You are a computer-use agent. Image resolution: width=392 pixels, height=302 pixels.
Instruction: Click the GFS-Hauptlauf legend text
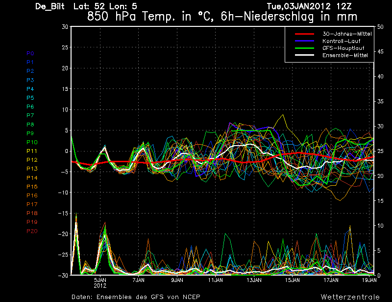(x=343, y=48)
